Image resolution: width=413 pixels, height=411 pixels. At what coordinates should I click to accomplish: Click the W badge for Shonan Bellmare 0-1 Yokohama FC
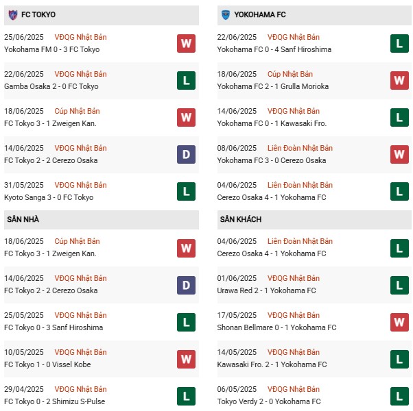(x=399, y=322)
